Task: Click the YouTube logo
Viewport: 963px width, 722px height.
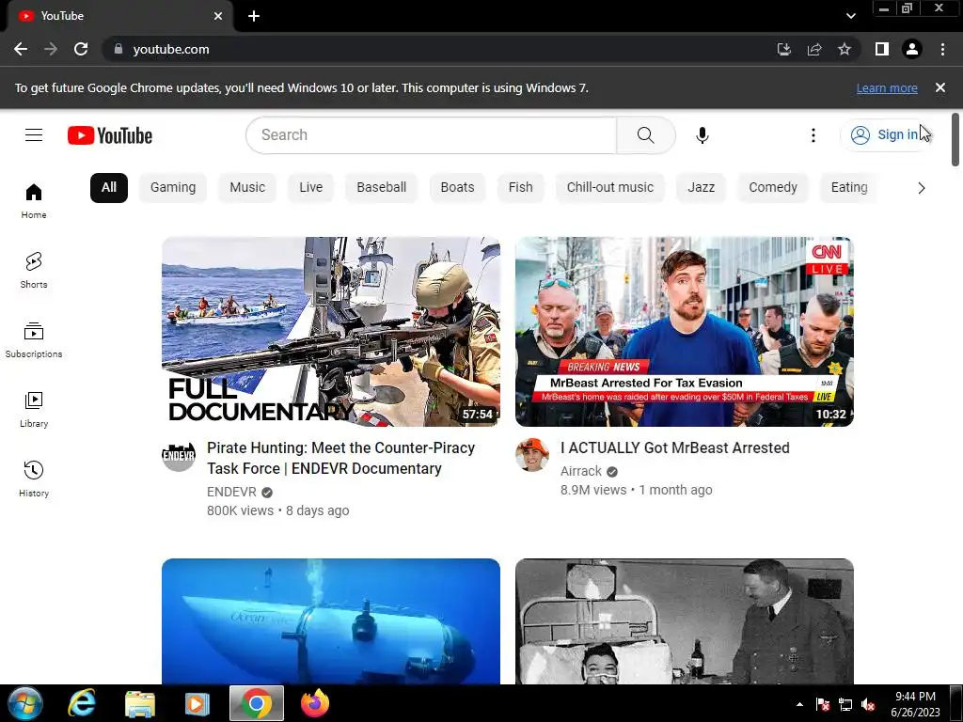Action: (110, 135)
